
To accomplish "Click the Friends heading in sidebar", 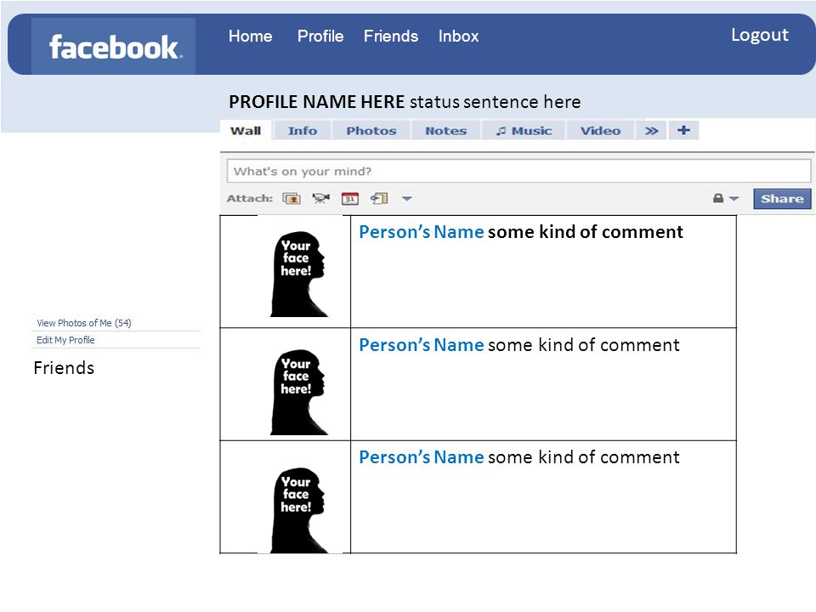I will click(64, 368).
